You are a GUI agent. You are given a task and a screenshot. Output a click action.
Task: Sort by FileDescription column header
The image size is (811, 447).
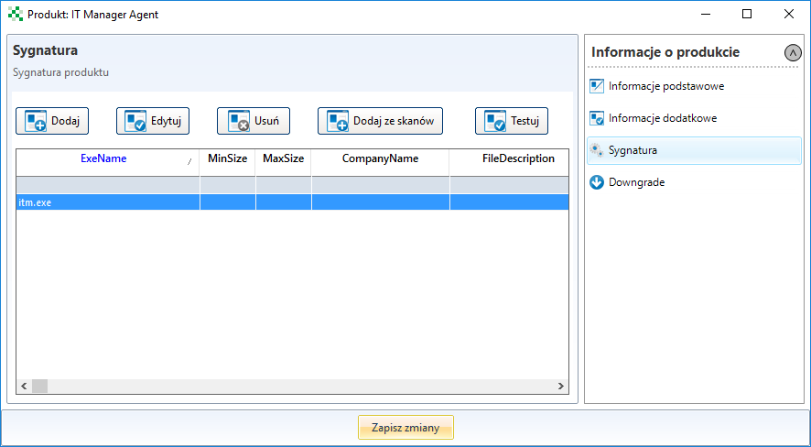(509, 162)
